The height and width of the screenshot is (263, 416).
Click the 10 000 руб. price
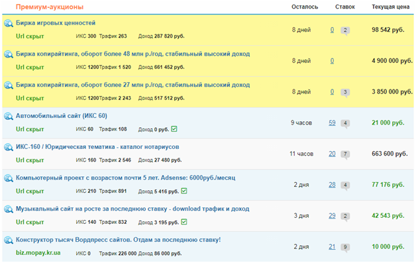(x=388, y=247)
